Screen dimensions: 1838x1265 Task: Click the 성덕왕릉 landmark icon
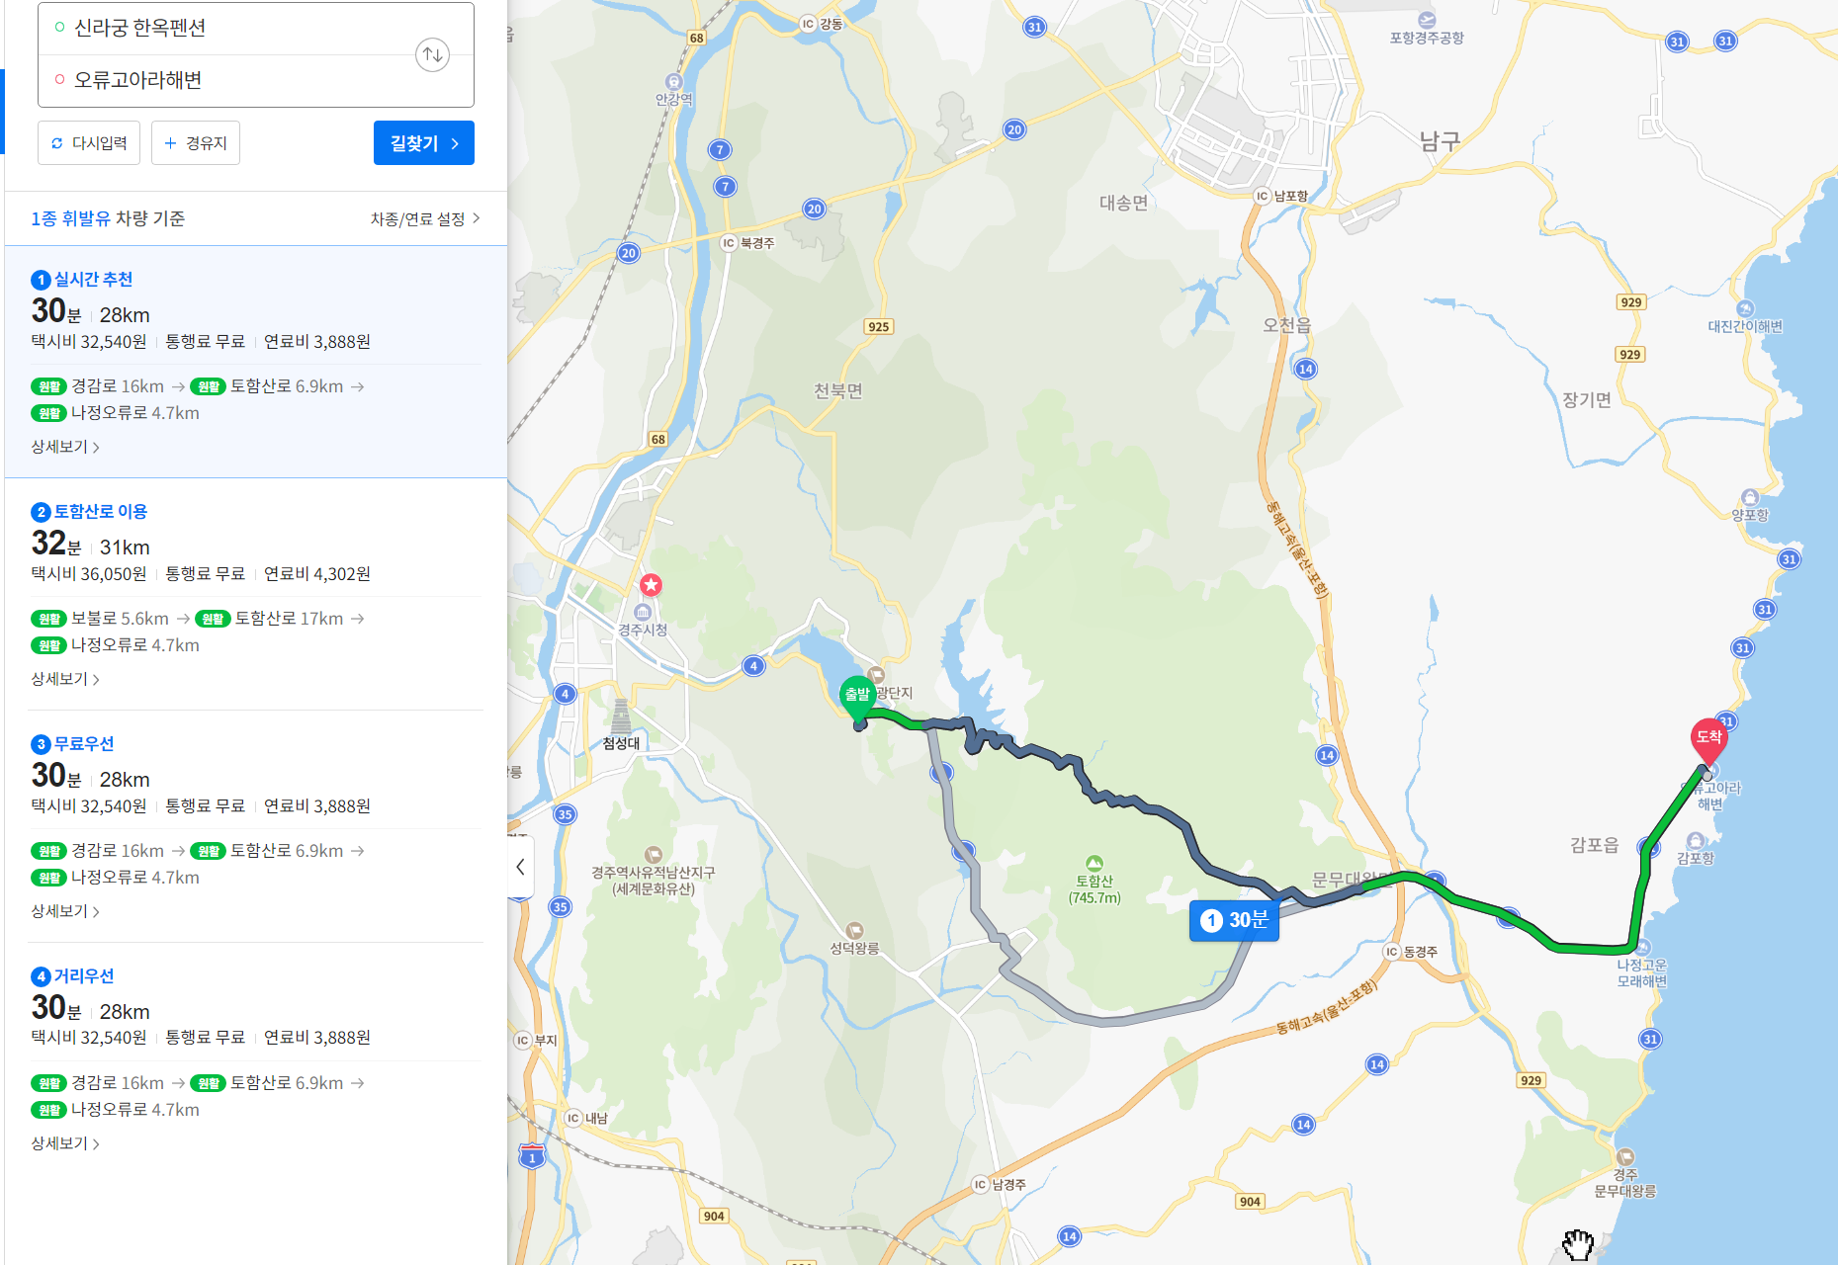pyautogui.click(x=855, y=930)
